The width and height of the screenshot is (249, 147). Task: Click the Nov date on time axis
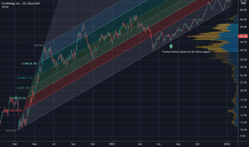click(x=93, y=144)
